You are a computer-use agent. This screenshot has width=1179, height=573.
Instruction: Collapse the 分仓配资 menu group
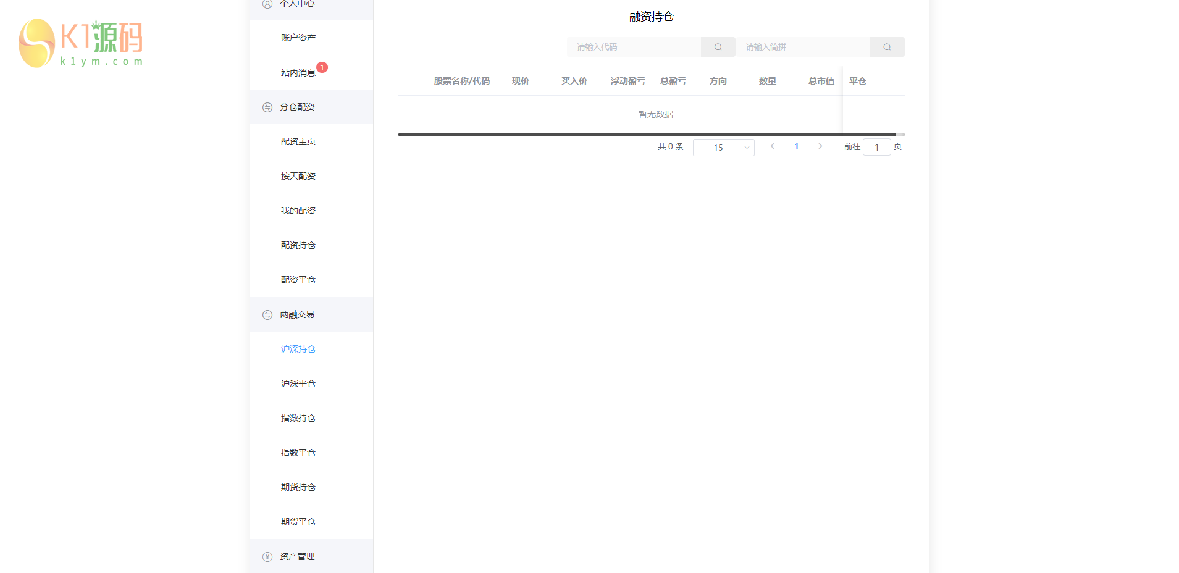[311, 107]
